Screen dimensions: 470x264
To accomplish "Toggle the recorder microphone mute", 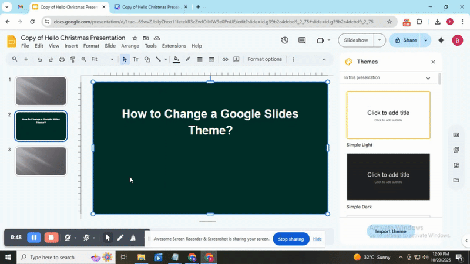I will point(86,238).
